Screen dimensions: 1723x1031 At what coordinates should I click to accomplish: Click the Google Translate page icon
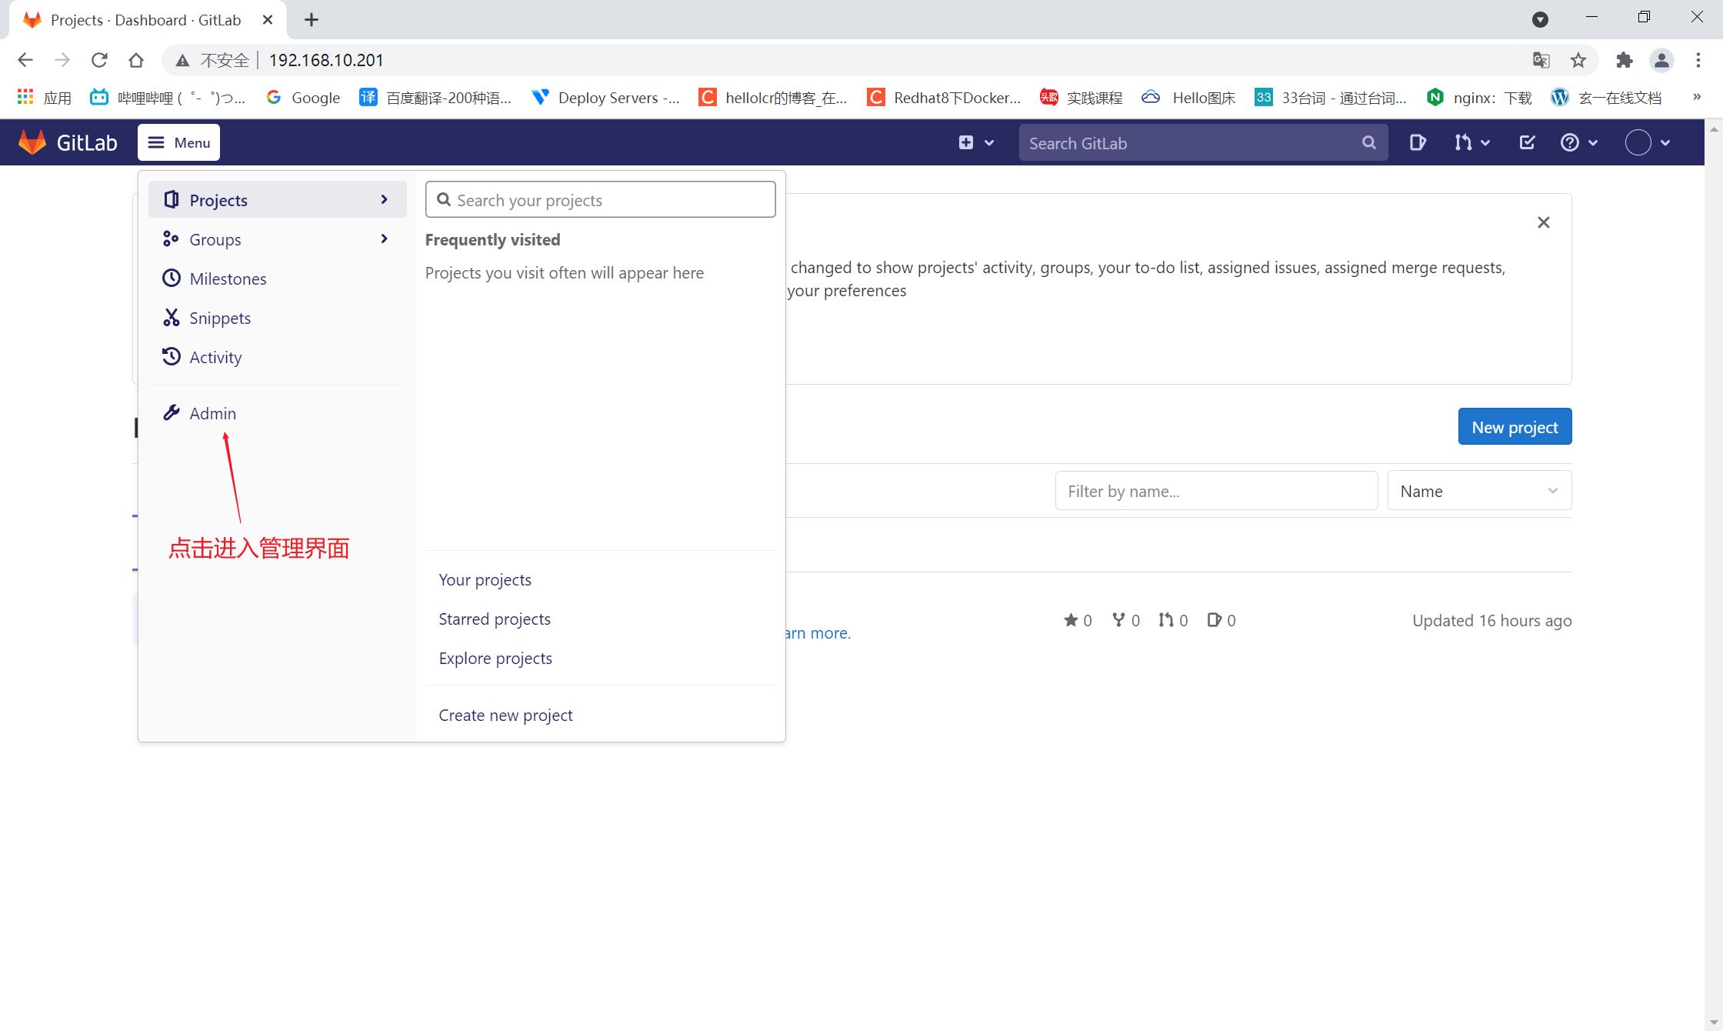point(1541,60)
